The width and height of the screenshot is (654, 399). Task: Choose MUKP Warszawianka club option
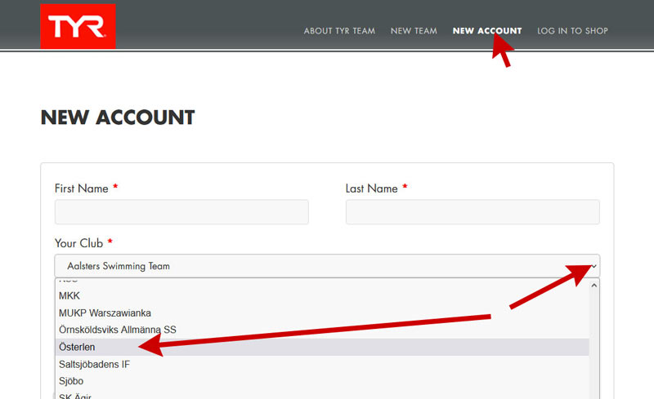click(322, 313)
